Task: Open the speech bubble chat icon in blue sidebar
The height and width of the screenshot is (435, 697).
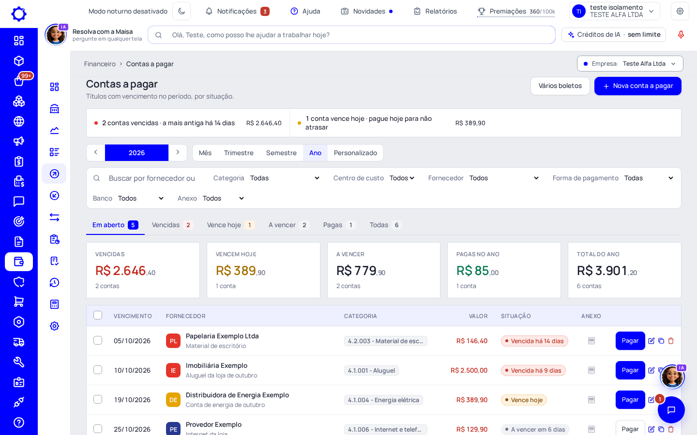Action: (19, 202)
